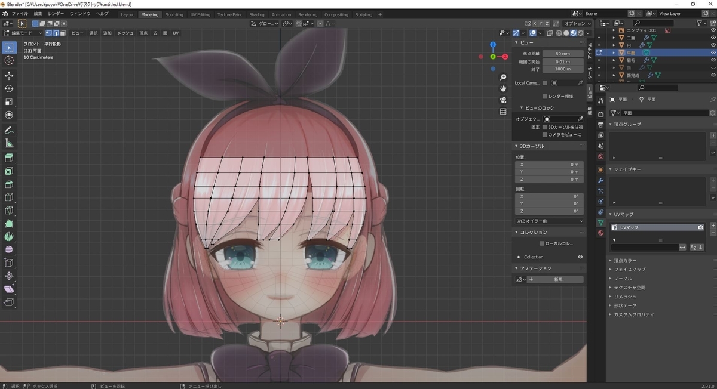This screenshot has height=389, width=717.
Task: Check the ローカルコレクション checkbox
Action: [x=541, y=243]
